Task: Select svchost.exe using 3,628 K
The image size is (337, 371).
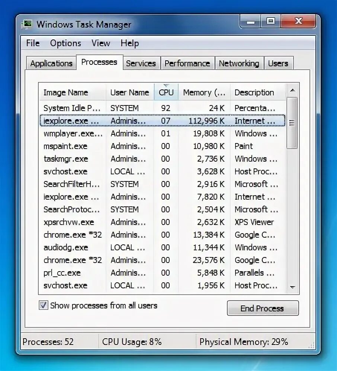Action: point(162,171)
